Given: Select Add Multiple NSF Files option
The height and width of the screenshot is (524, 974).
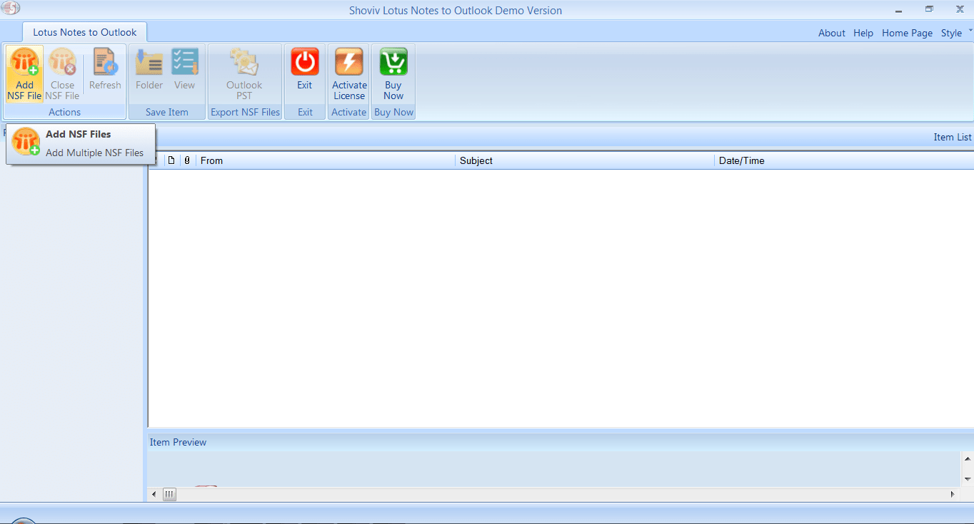Looking at the screenshot, I should [94, 153].
